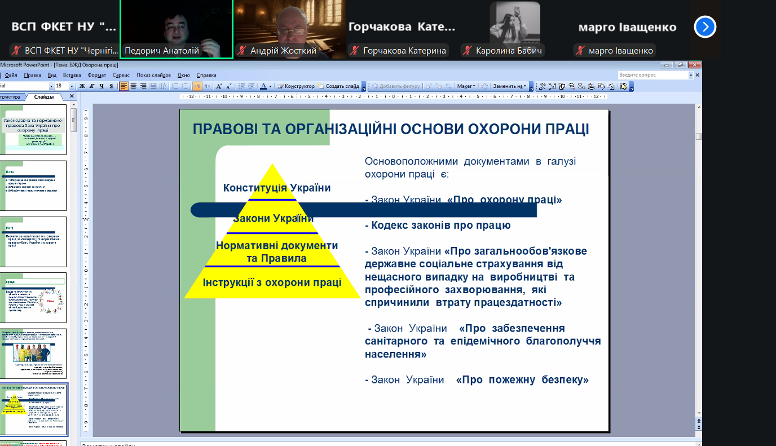Click the underline formatting icon
Viewport: 776px width, 446px height.
click(x=101, y=86)
